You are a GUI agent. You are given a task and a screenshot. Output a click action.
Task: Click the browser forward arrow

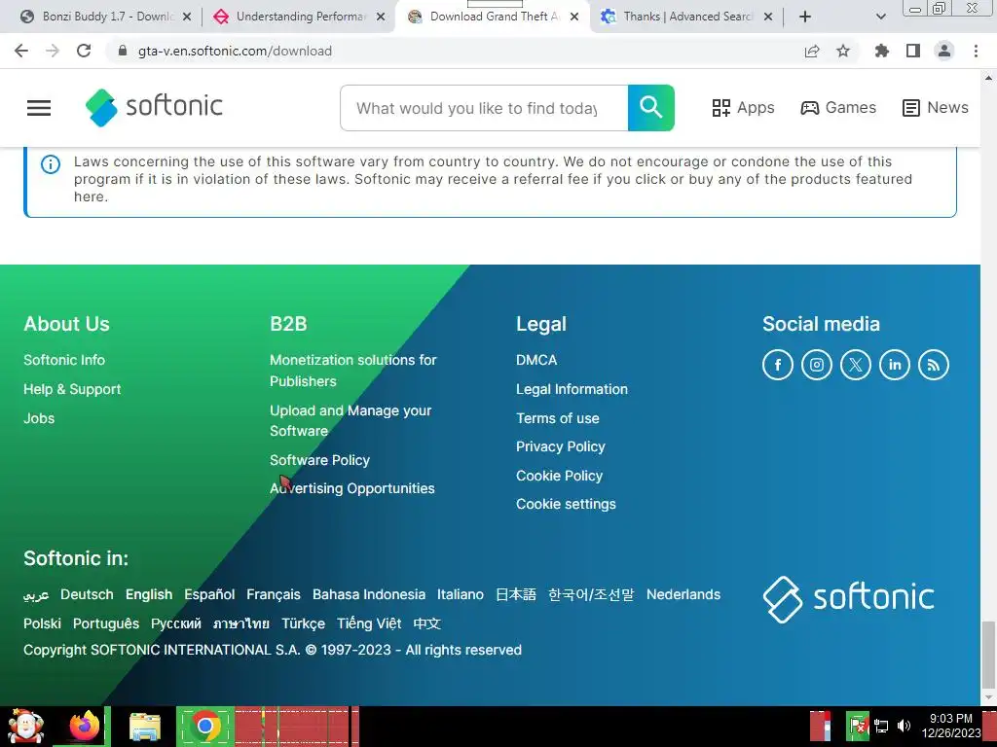(53, 51)
